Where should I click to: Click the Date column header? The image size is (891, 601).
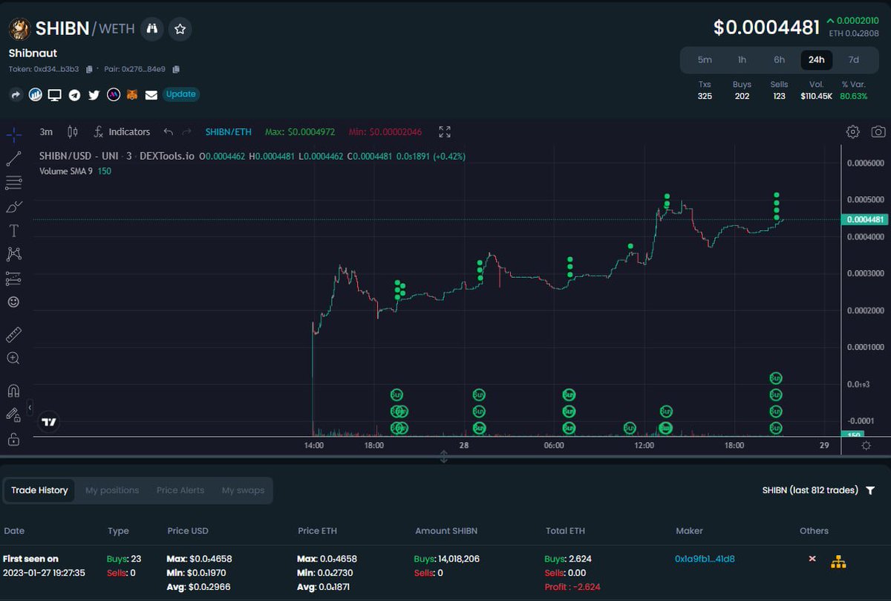coord(14,530)
